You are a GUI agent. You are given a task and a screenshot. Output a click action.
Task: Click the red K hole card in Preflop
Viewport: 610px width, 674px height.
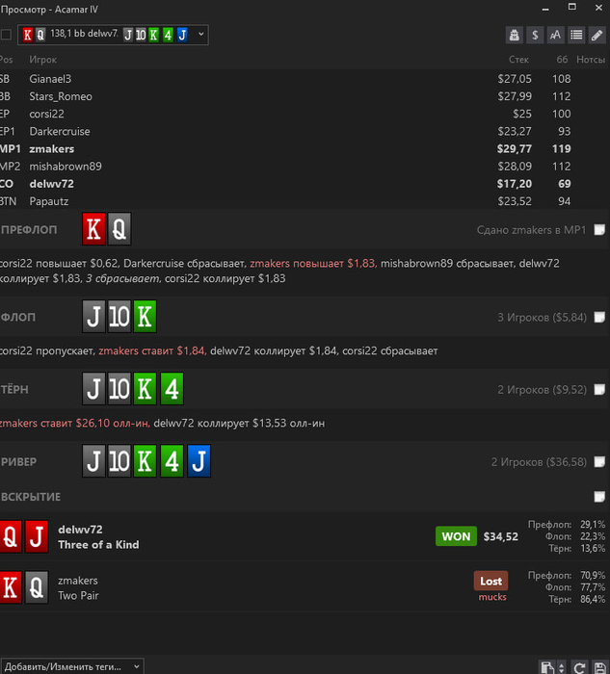[x=93, y=229]
